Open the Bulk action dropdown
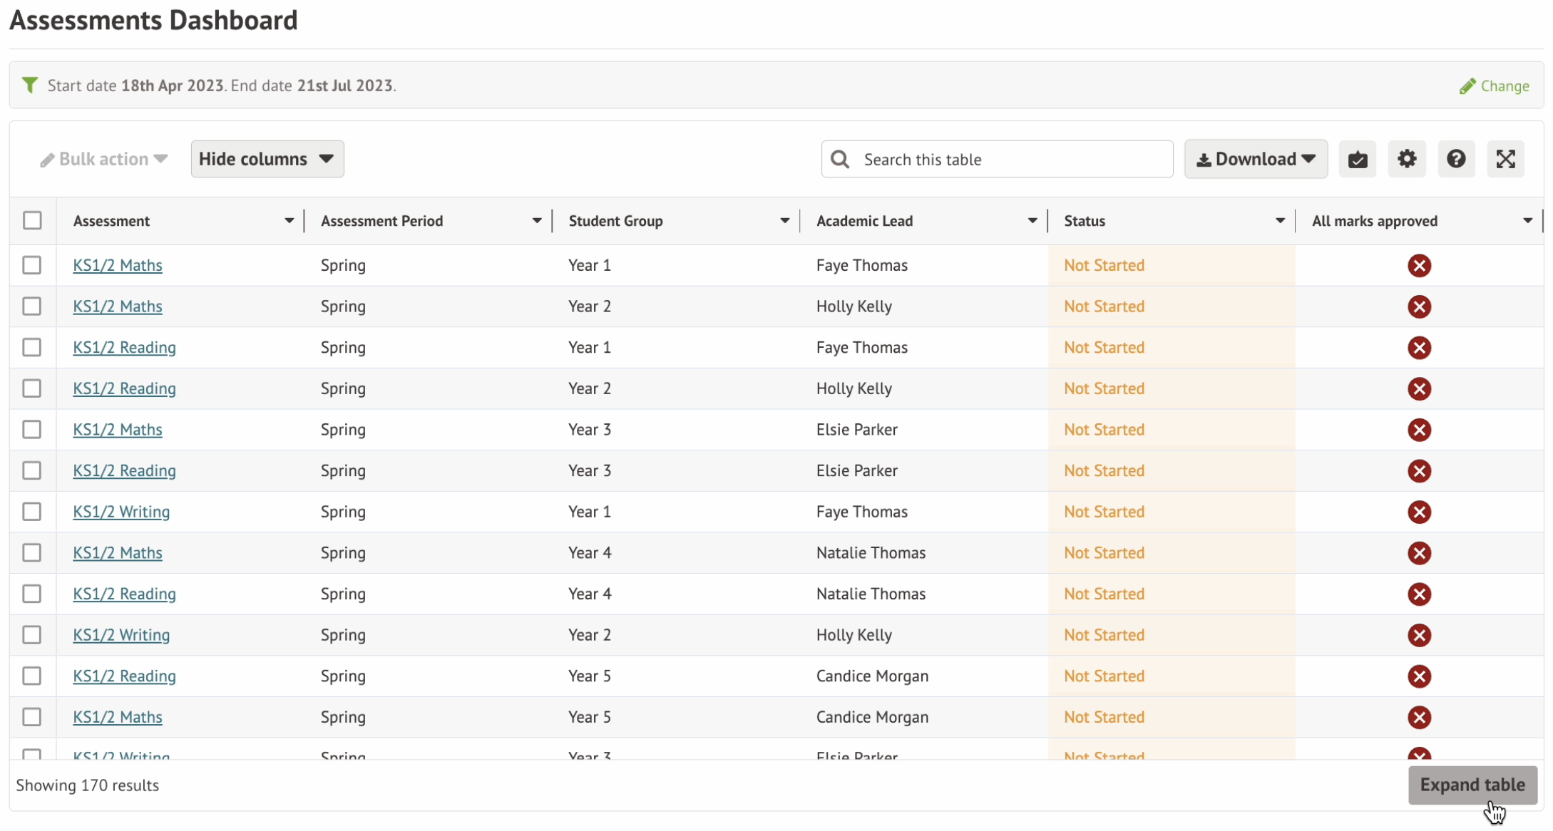 [x=104, y=159]
